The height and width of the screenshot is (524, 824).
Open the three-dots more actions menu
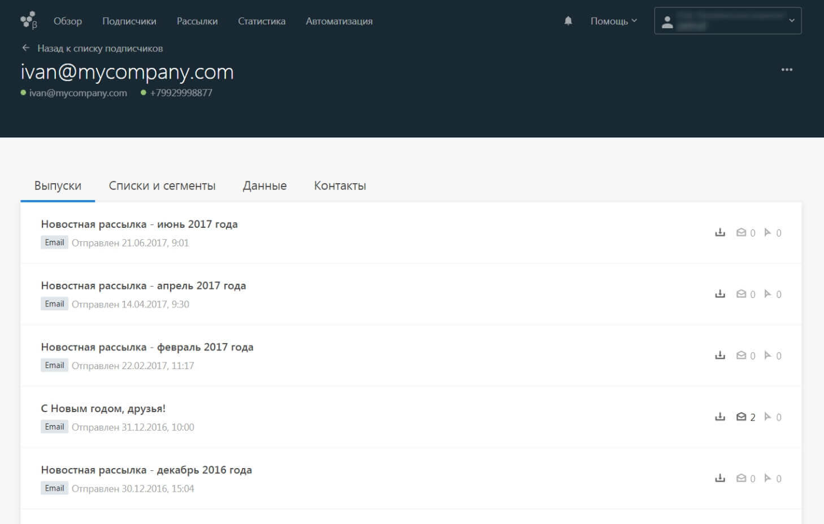pos(787,70)
